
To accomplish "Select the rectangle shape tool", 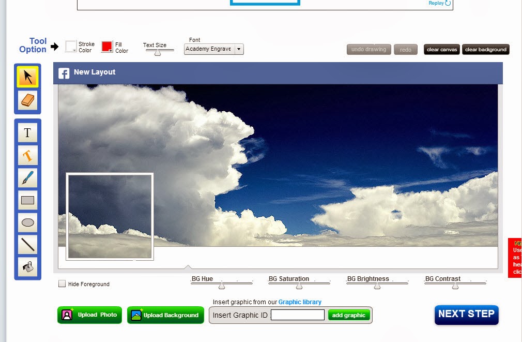I will click(x=27, y=200).
